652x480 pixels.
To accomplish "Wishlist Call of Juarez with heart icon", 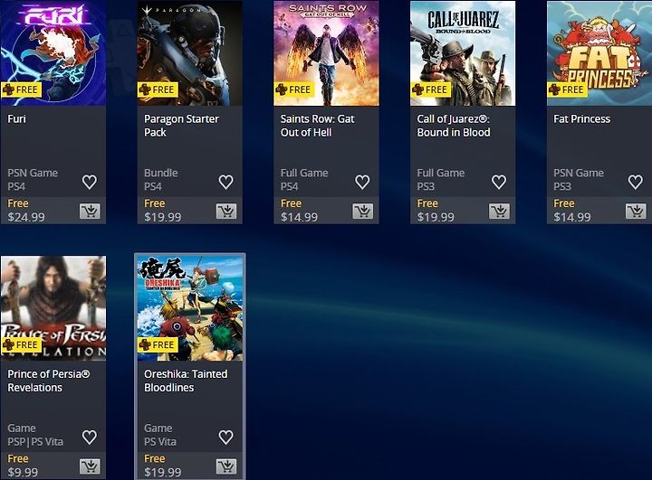I will tap(499, 182).
